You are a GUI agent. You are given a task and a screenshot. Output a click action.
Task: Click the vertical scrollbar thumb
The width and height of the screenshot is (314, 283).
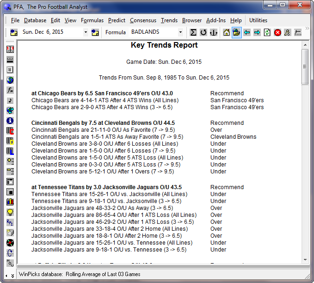click(305, 67)
